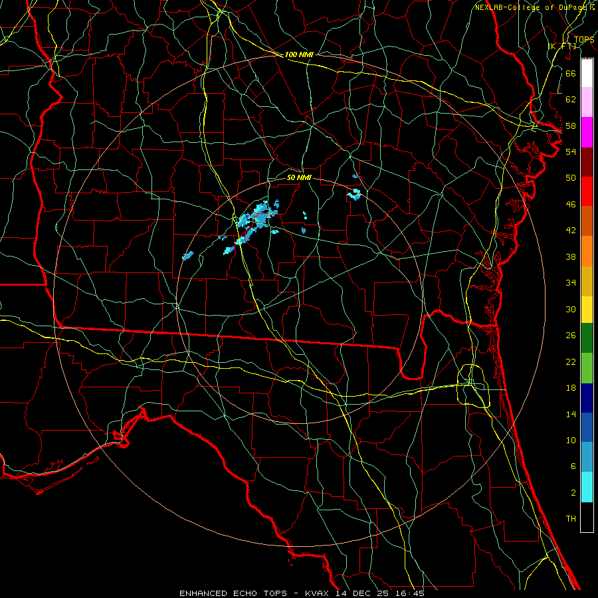Click the "66" legend value
The height and width of the screenshot is (598, 598).
[571, 73]
